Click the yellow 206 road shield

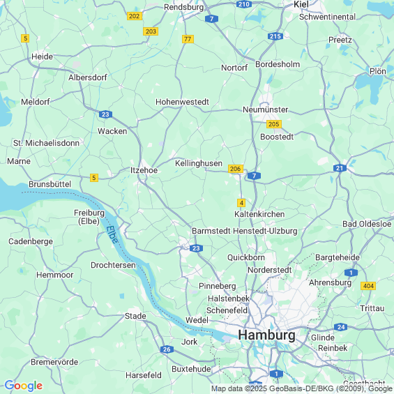click(236, 169)
